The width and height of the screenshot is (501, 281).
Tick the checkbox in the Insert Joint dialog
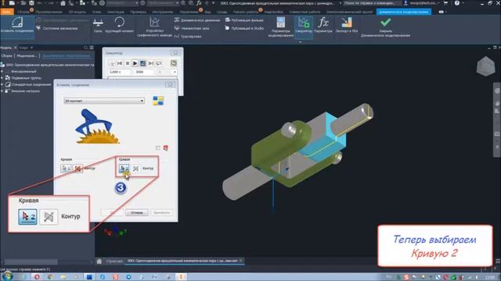click(x=158, y=148)
